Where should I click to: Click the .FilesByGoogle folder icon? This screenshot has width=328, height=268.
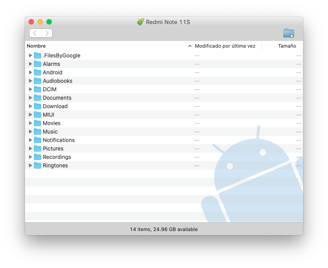[x=37, y=55]
